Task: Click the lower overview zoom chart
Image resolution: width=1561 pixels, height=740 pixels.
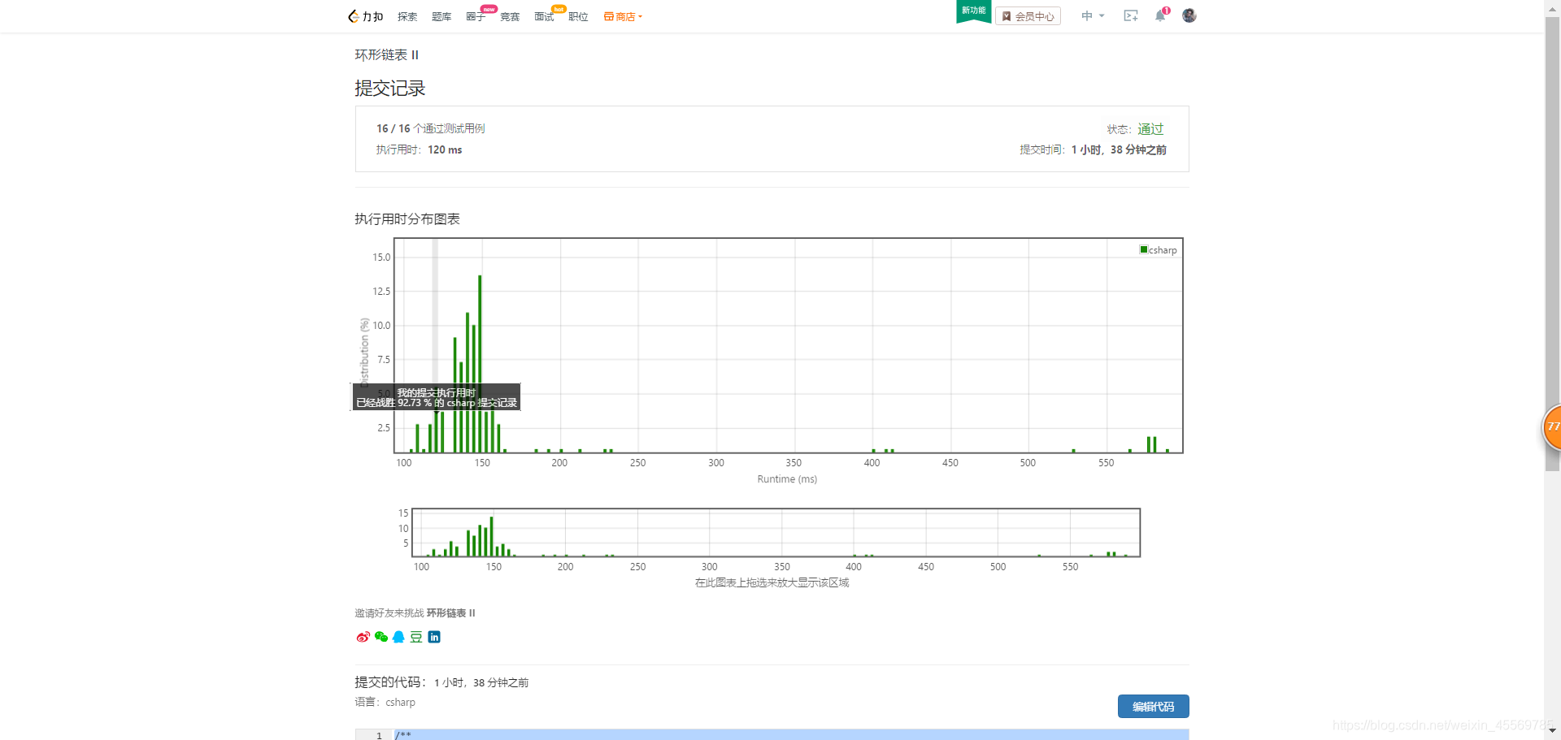Action: pos(776,533)
